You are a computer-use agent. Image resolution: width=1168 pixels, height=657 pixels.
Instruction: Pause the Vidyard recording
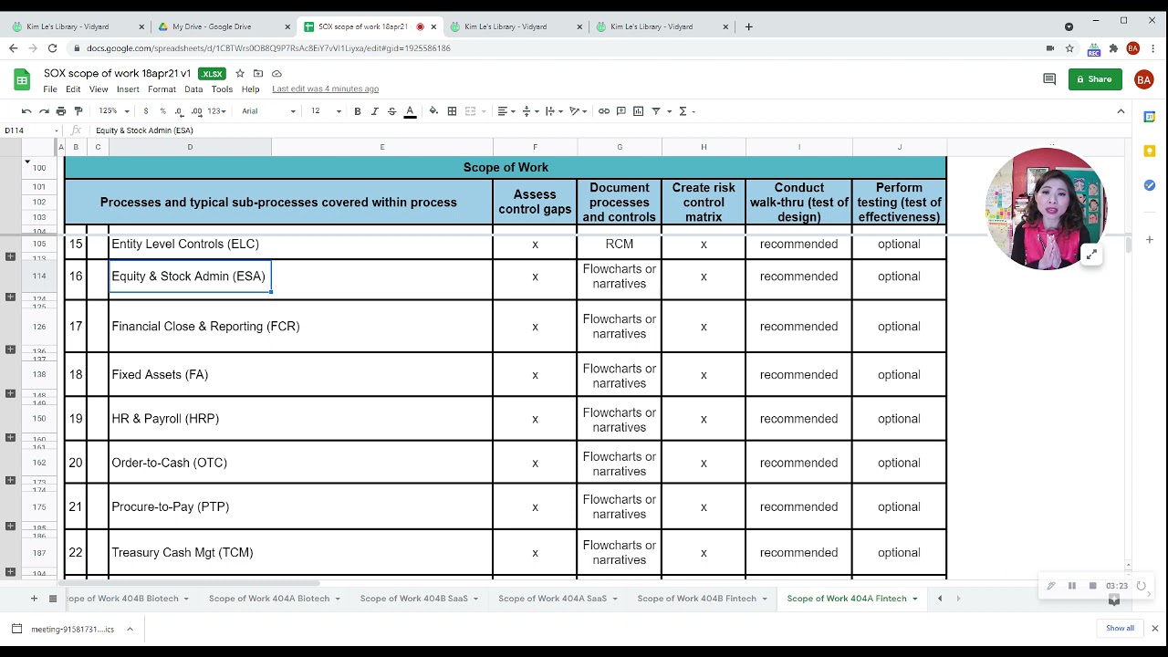point(1071,586)
